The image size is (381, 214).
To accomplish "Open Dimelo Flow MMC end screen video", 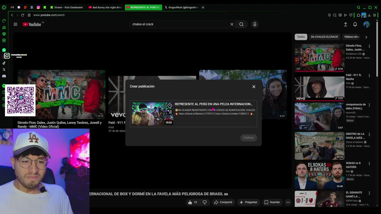I will coord(61,94).
